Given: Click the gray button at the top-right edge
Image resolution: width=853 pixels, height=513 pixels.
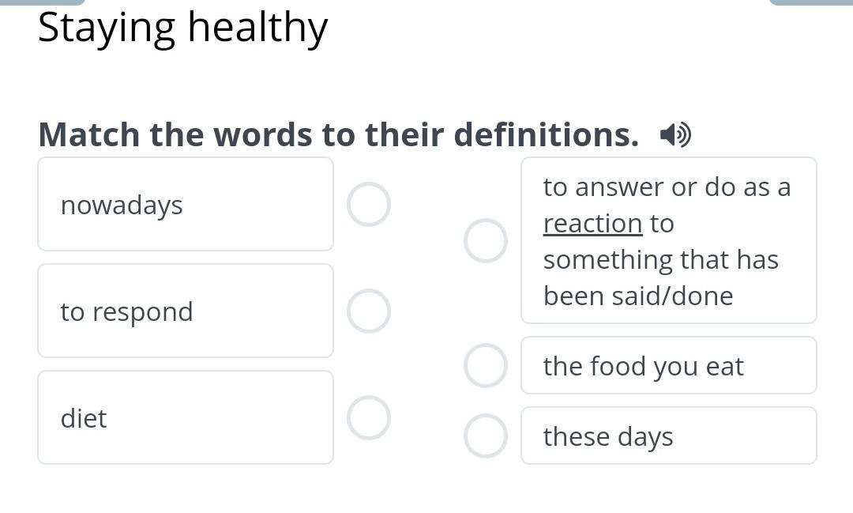Looking at the screenshot, I should pos(810,2).
